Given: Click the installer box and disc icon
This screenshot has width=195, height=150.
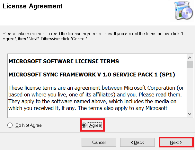Looking at the screenshot, I should [x=183, y=11].
